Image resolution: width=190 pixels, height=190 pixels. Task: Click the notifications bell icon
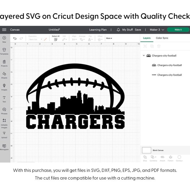[118, 30]
